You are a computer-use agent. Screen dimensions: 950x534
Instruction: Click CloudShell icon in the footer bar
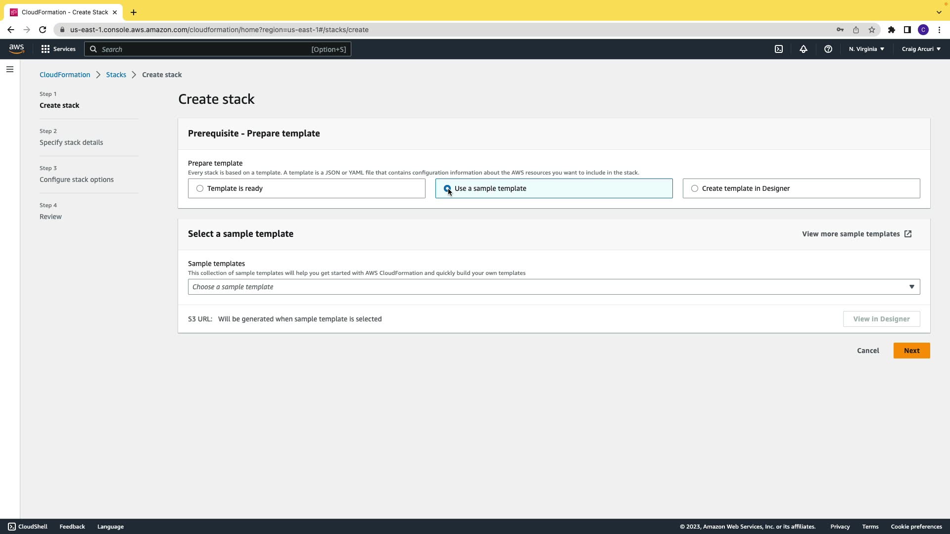12,527
